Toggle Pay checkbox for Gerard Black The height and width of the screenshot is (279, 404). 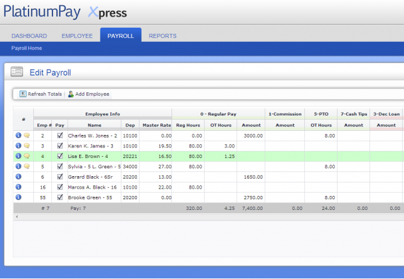pyautogui.click(x=60, y=177)
